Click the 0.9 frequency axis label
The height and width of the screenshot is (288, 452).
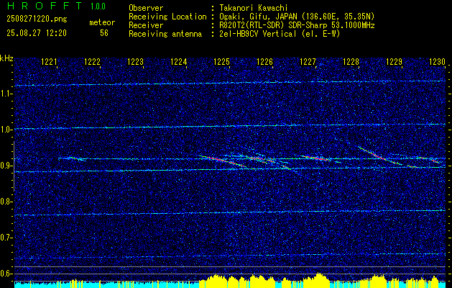(6, 166)
